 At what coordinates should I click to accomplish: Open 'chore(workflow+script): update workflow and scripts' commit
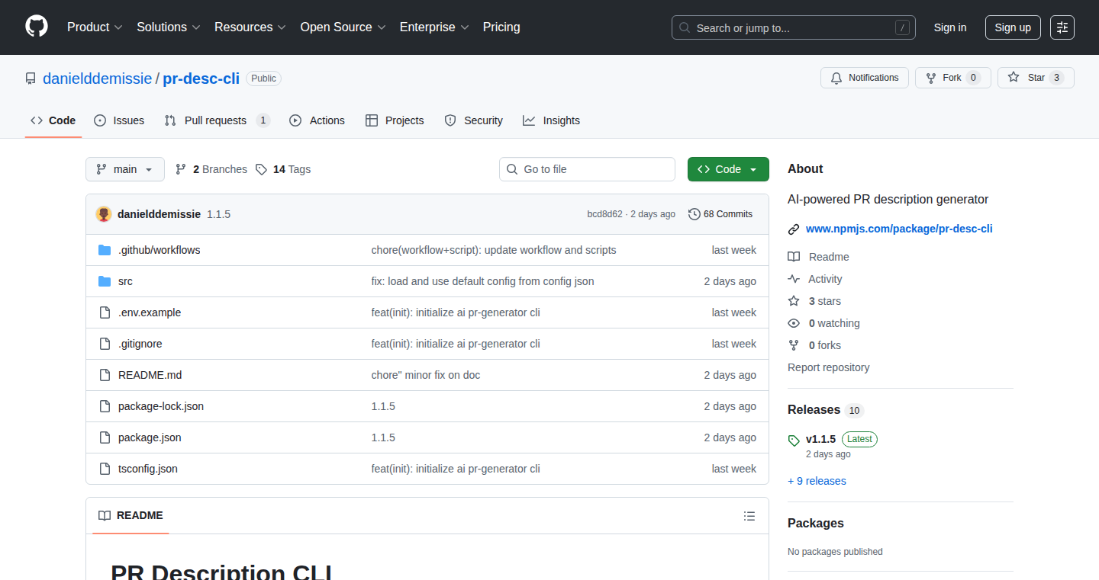pos(494,250)
